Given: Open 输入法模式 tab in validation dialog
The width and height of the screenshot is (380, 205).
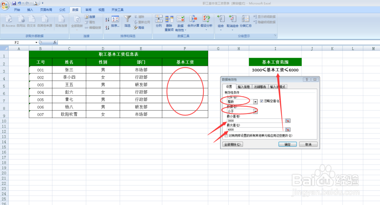Looking at the screenshot, I should (x=278, y=87).
